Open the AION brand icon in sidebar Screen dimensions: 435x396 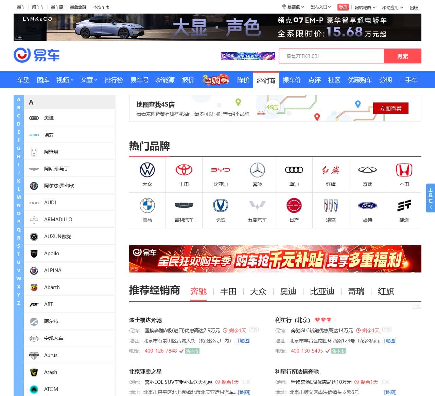34,135
